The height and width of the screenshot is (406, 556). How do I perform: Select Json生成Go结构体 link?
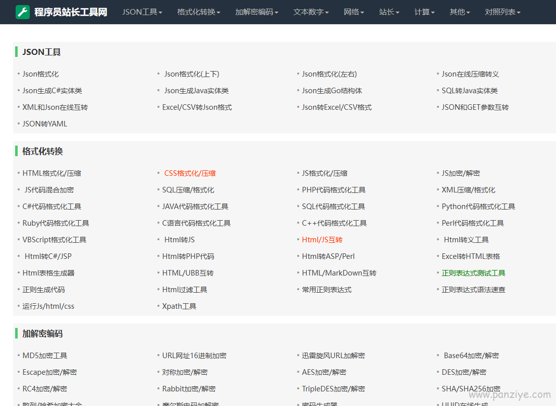[332, 91]
